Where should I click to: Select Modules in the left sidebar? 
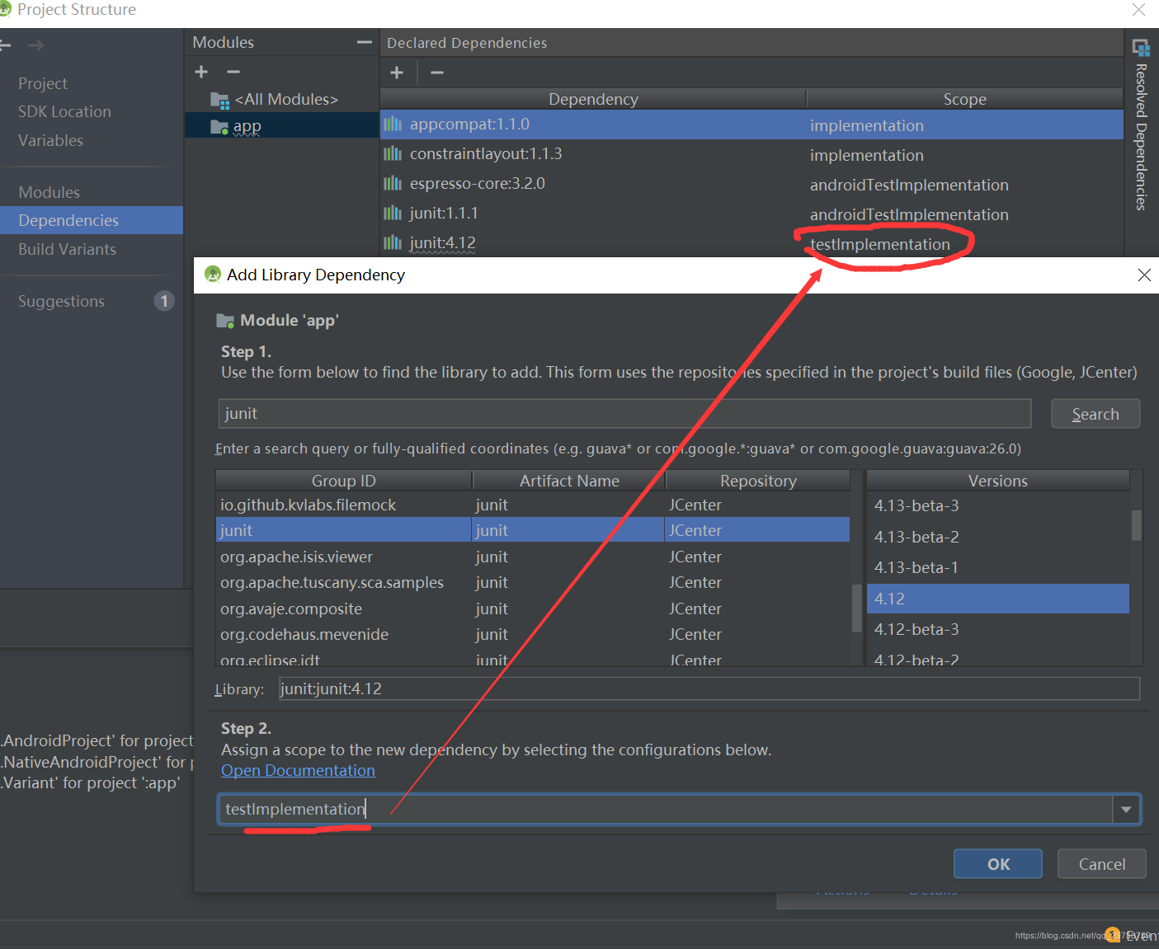tap(49, 192)
